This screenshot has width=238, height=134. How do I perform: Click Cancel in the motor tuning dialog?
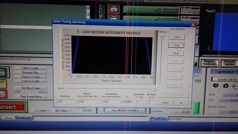click(x=165, y=103)
